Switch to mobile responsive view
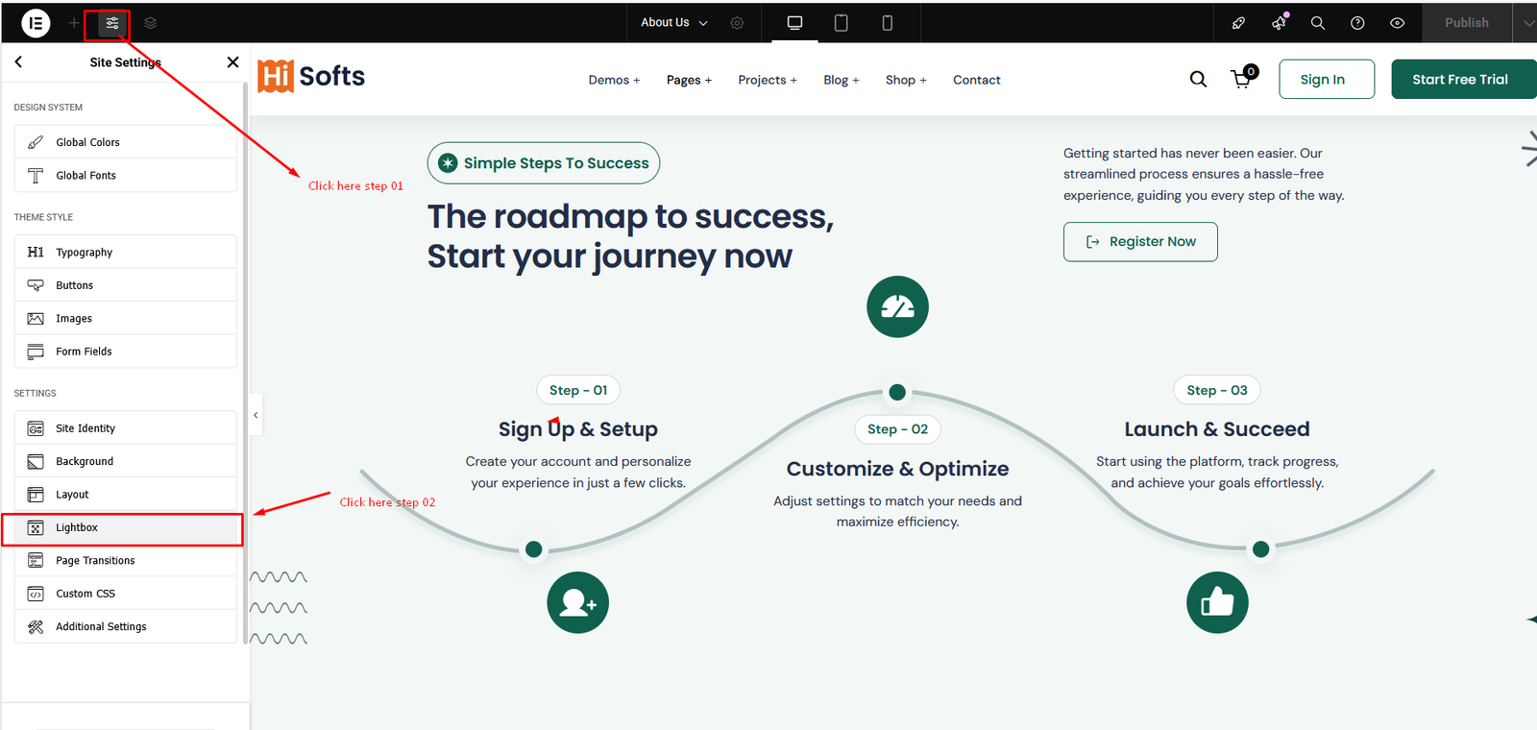The width and height of the screenshot is (1537, 730). pos(887,23)
